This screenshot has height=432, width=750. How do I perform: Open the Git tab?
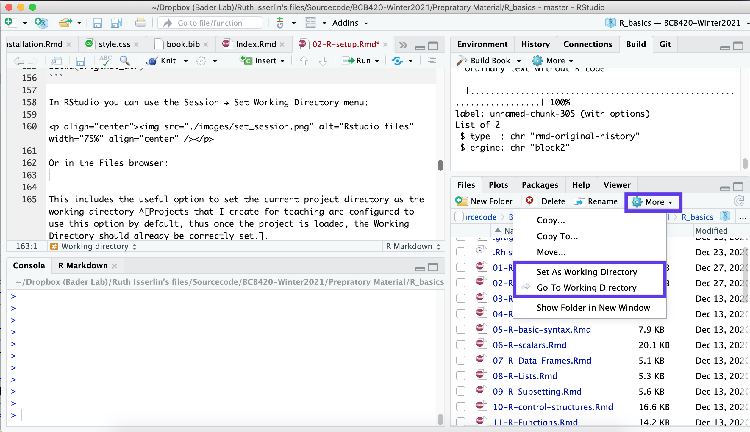[665, 44]
